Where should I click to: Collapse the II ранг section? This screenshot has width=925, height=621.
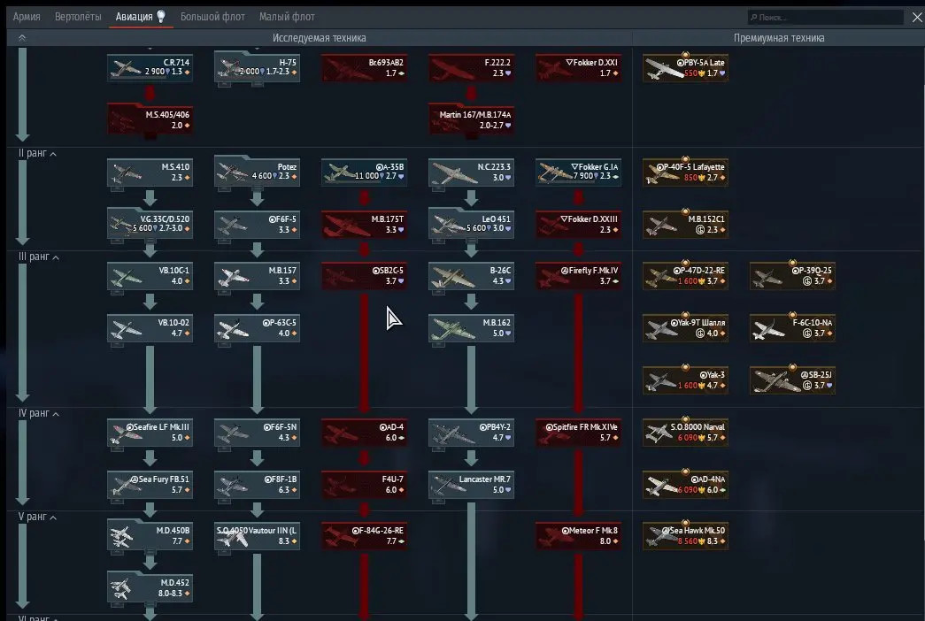[x=38, y=153]
